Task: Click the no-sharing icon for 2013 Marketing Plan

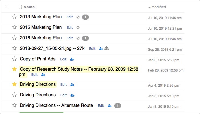Action: tap(78, 17)
